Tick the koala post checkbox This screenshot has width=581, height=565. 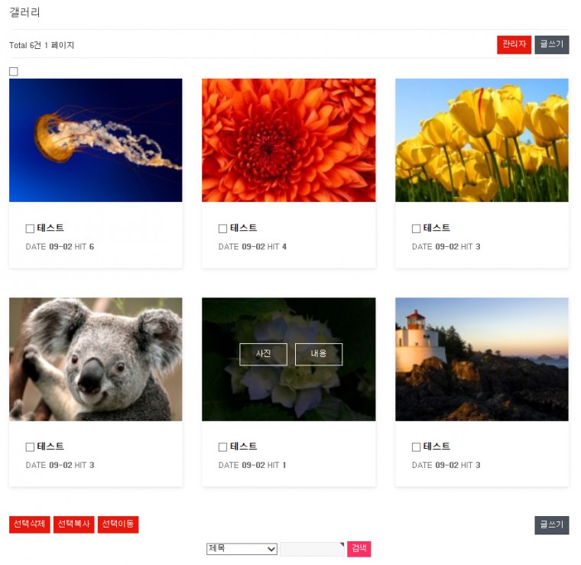tap(30, 447)
